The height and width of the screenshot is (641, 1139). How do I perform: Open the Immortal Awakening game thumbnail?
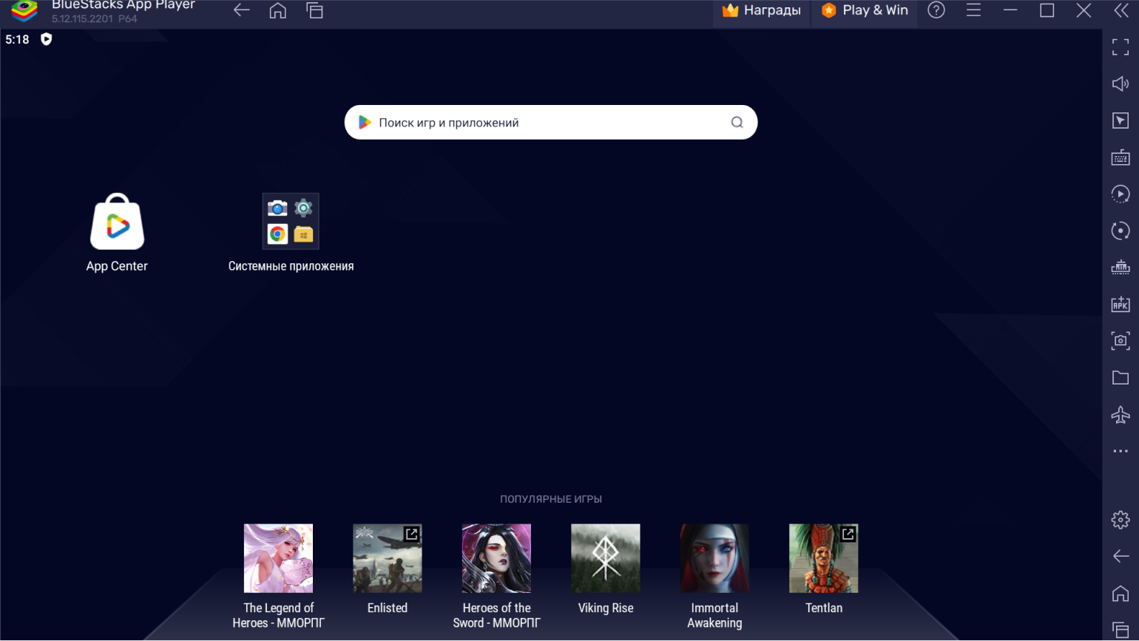coord(714,558)
